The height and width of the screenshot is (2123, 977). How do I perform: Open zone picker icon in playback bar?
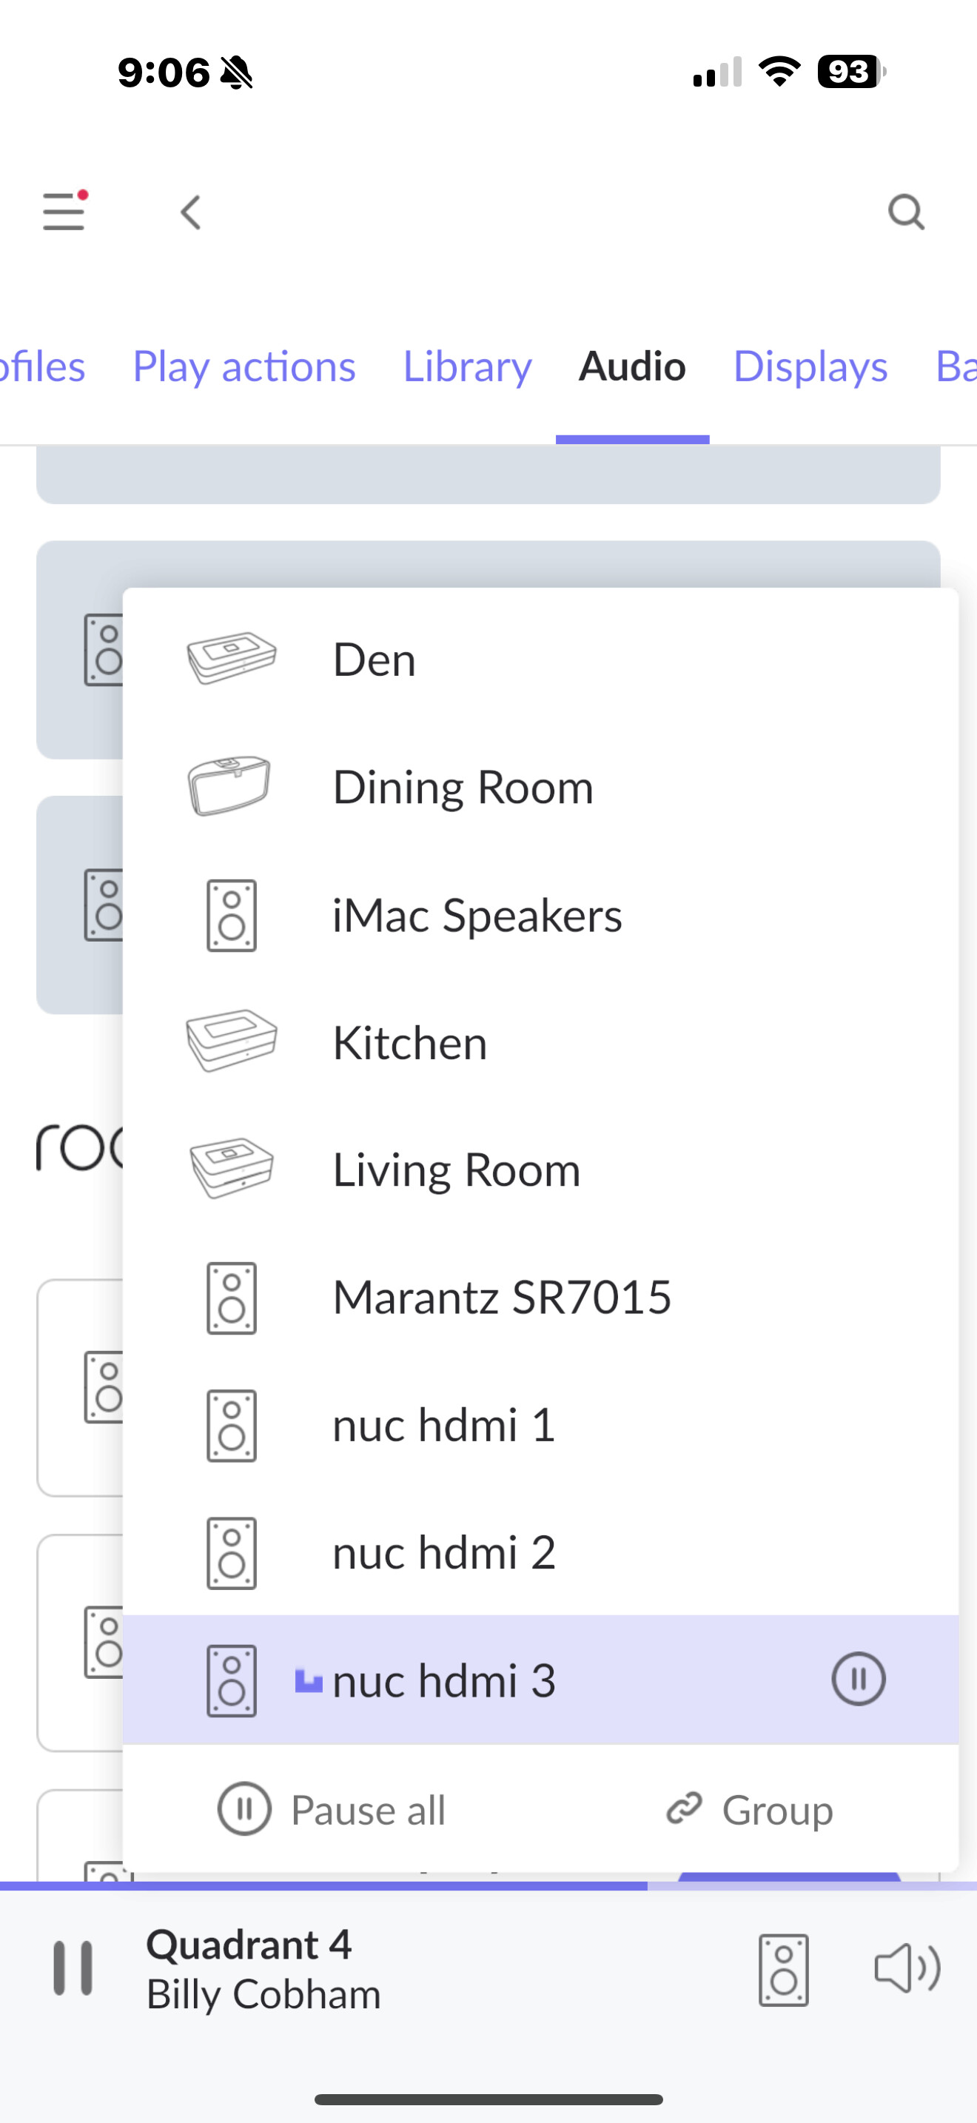pos(783,1970)
